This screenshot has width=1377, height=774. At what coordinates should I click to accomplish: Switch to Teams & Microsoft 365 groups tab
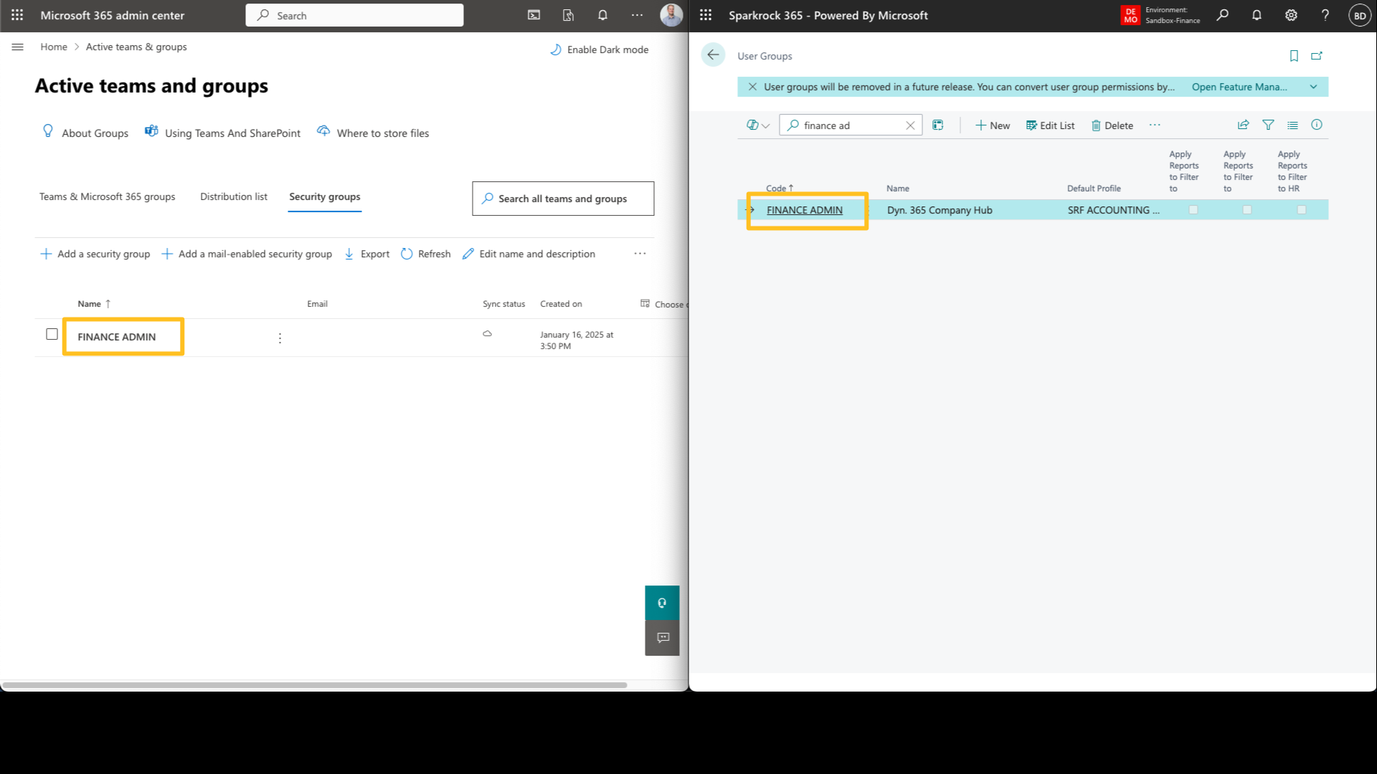(107, 196)
